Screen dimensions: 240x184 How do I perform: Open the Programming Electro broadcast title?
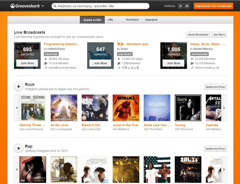click(62, 44)
